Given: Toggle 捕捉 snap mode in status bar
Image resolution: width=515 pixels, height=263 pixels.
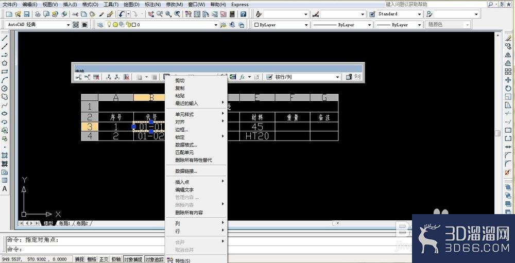Looking at the screenshot, I should pos(79,259).
